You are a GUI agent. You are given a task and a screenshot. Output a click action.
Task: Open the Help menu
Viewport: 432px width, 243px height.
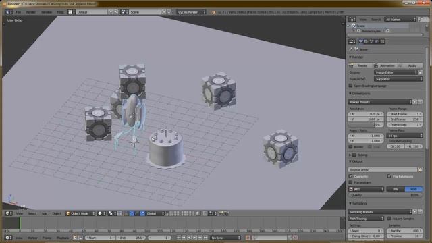pos(60,12)
